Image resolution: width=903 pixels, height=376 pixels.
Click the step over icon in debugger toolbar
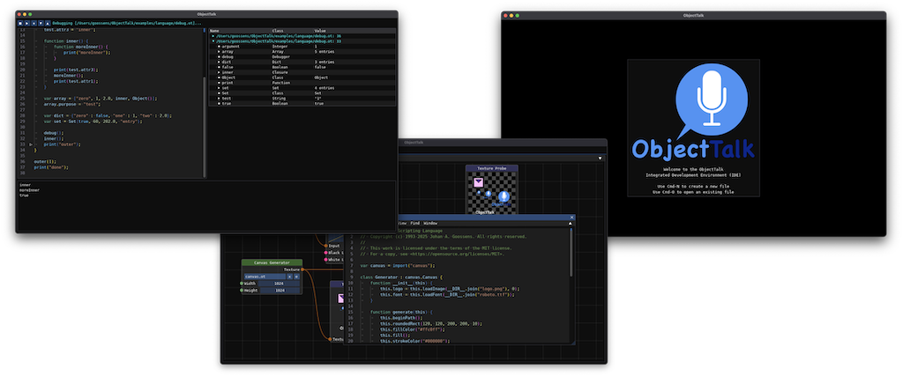coord(34,23)
